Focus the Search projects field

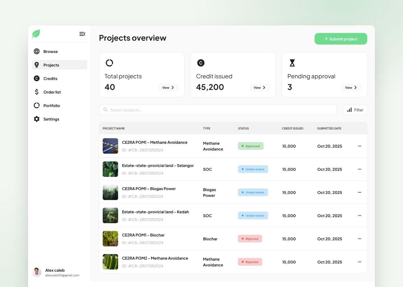(x=218, y=110)
